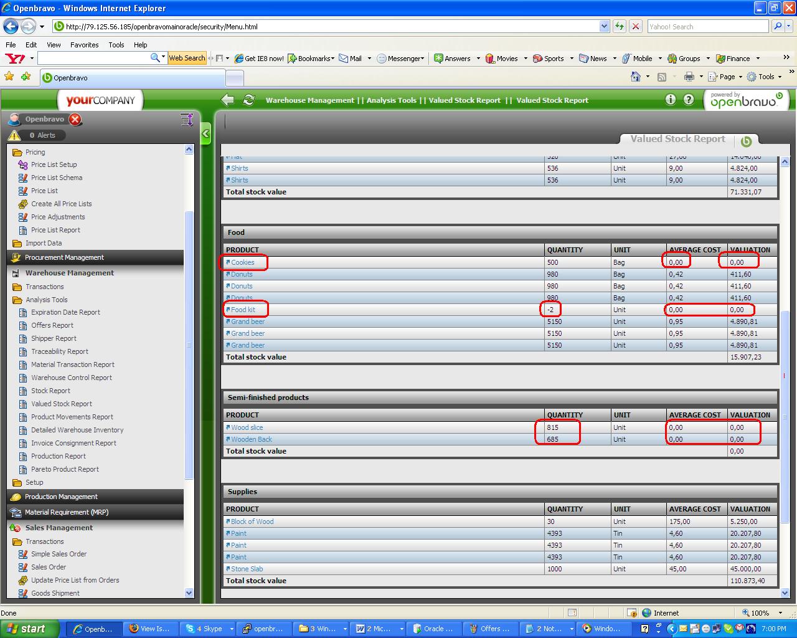
Task: Open the about information icon
Action: pos(670,100)
